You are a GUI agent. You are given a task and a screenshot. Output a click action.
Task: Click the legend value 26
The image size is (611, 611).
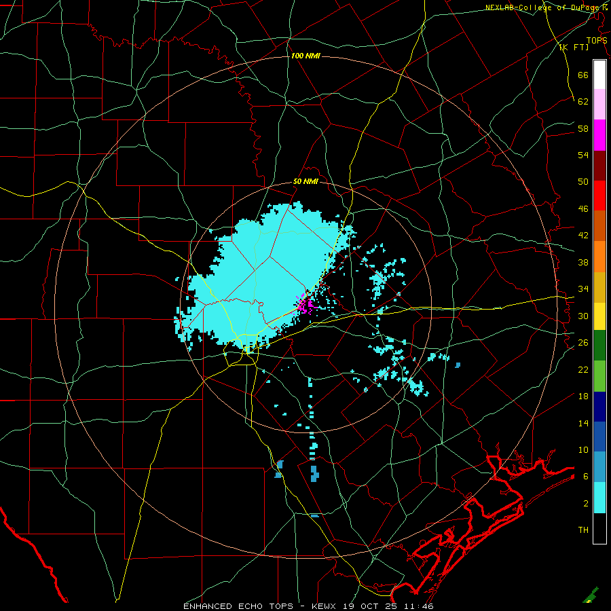[583, 343]
